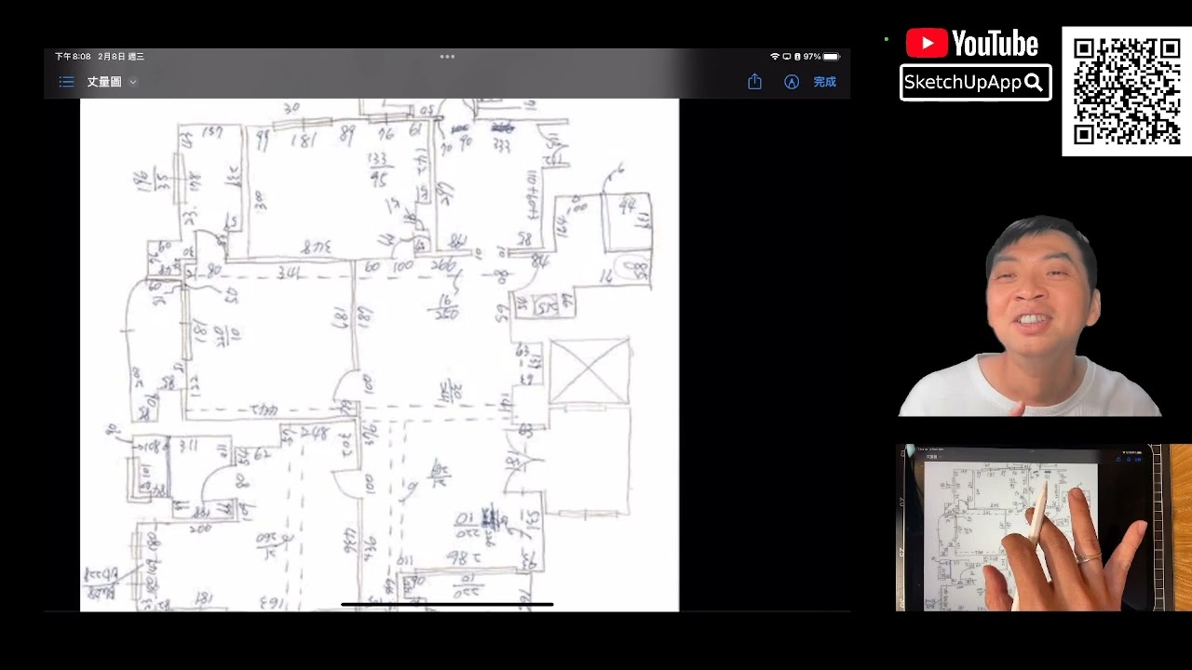Click the Wi-Fi status icon

point(775,57)
